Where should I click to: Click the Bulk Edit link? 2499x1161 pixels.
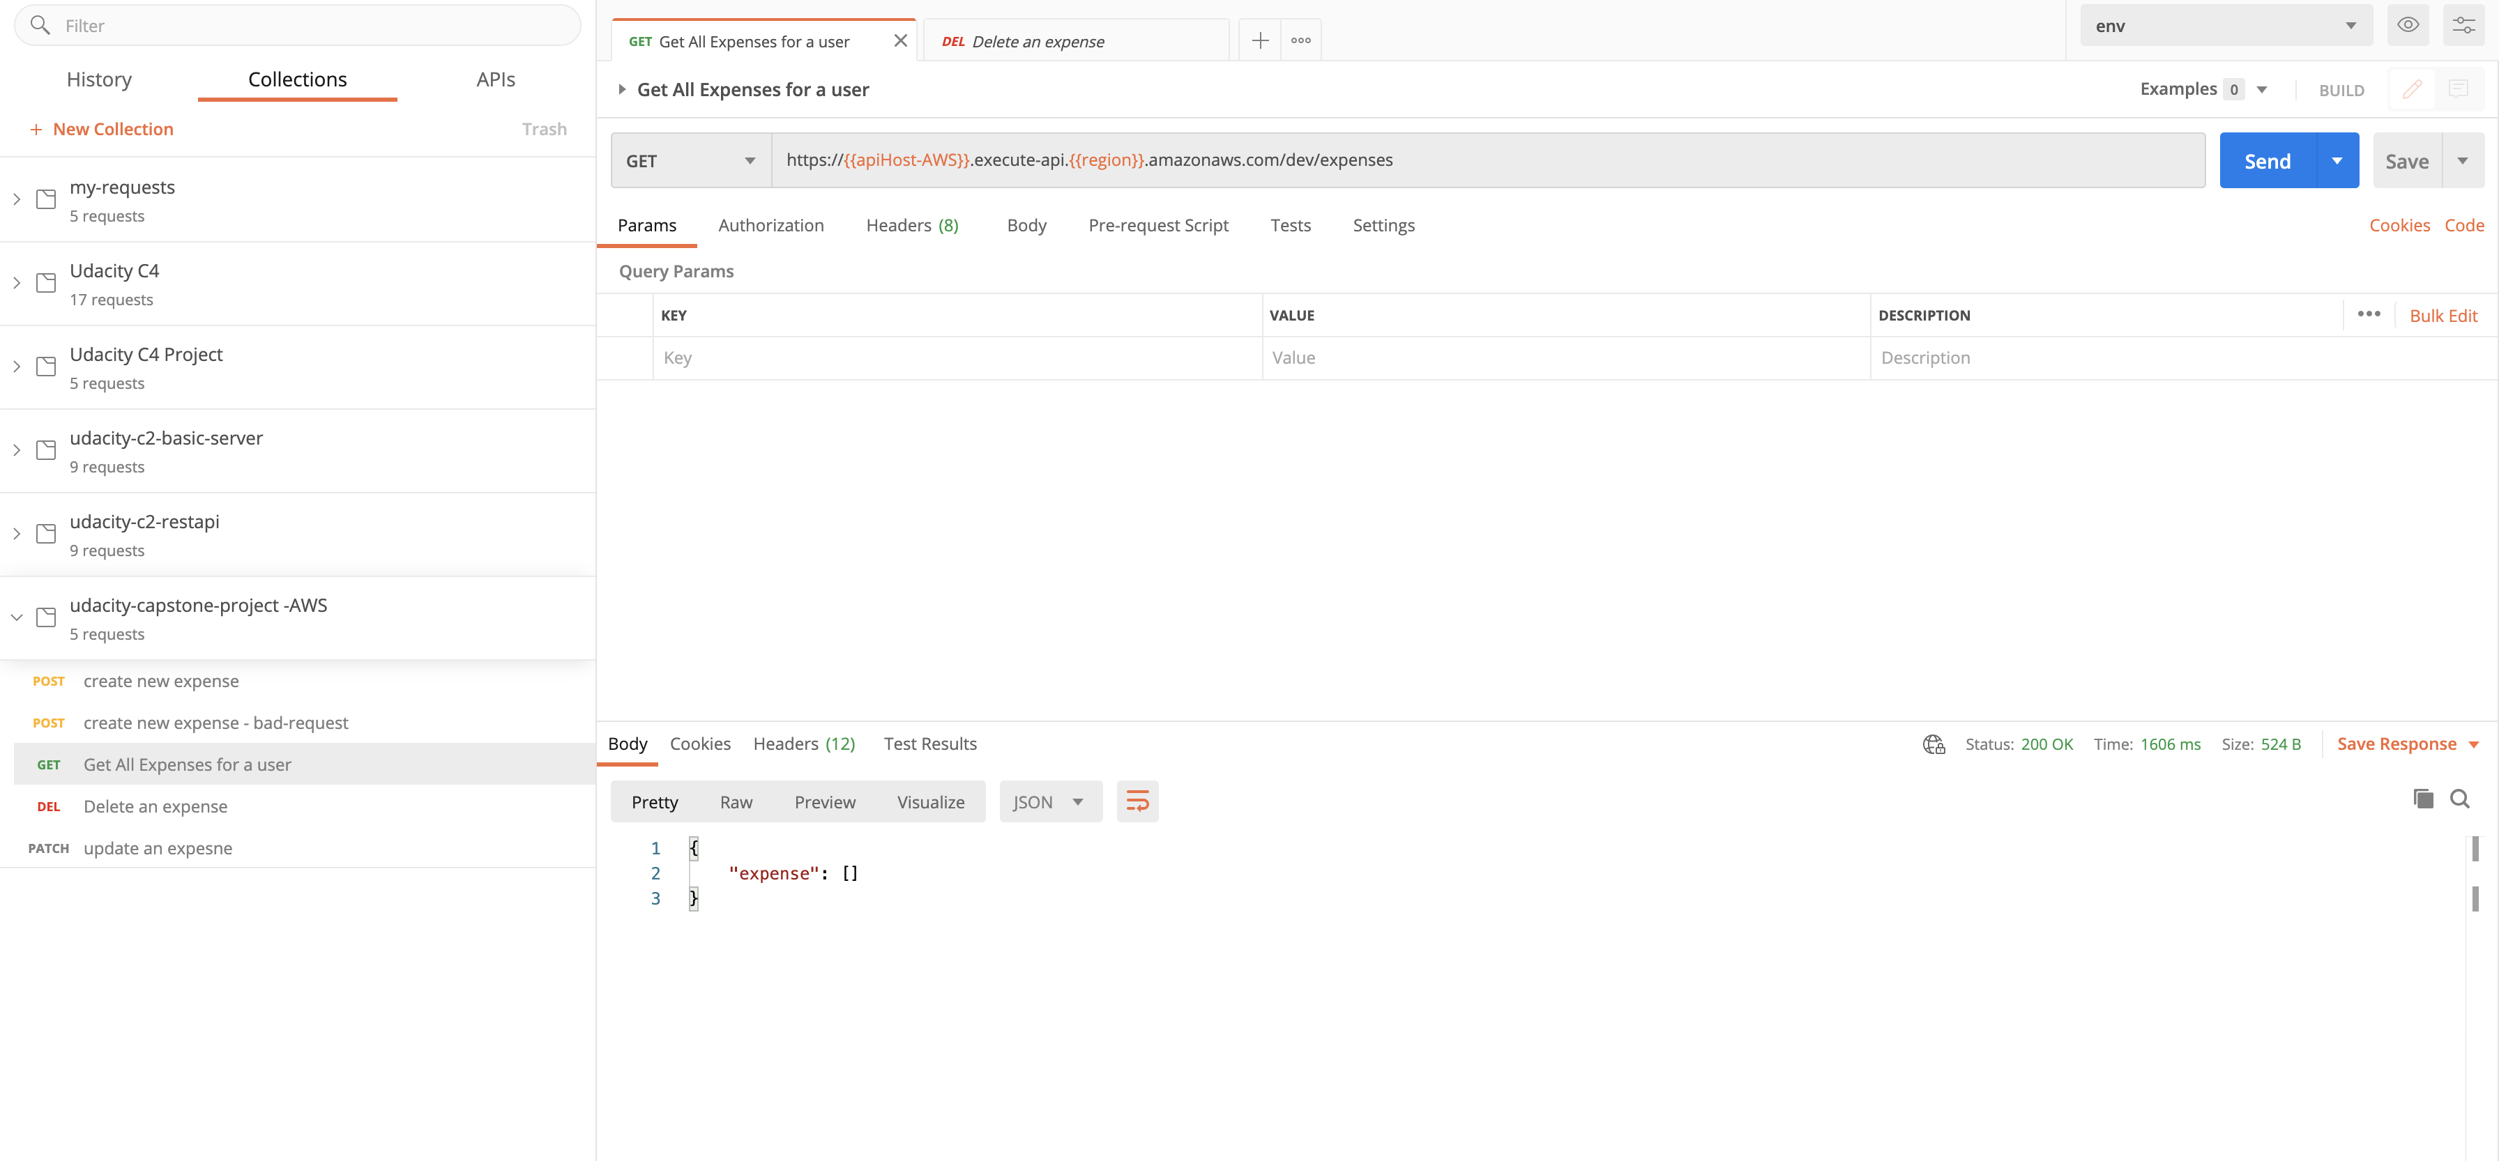(x=2443, y=315)
